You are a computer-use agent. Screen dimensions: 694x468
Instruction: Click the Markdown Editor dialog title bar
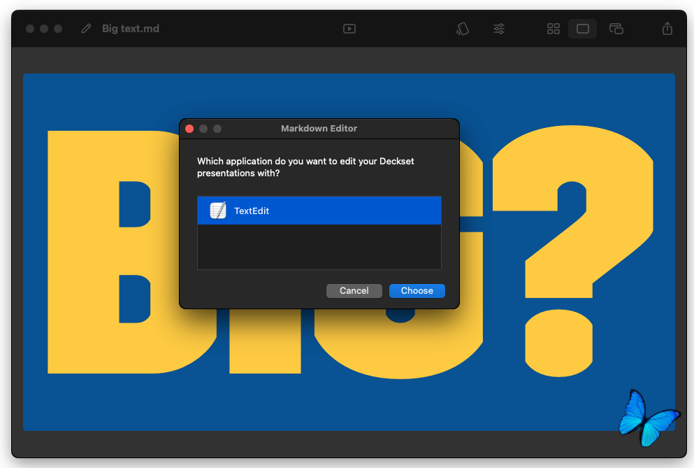pos(319,129)
